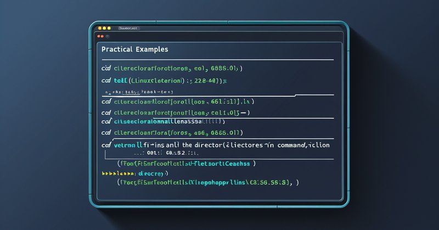Select the cd line with "(Linuxsleterion)" text
The height and width of the screenshot is (230, 439).
[164, 81]
